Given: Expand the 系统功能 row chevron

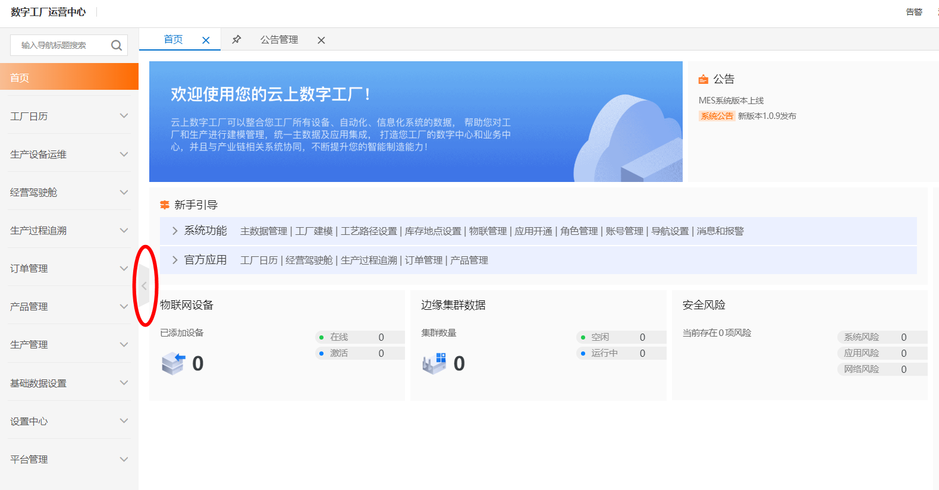Looking at the screenshot, I should coord(175,231).
